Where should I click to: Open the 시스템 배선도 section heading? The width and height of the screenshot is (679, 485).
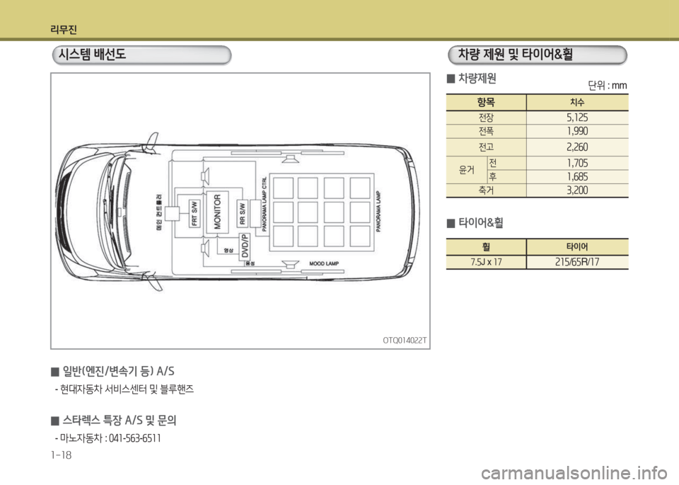141,55
